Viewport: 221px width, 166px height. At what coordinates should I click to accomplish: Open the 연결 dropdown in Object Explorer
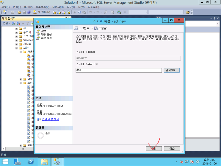6,23
